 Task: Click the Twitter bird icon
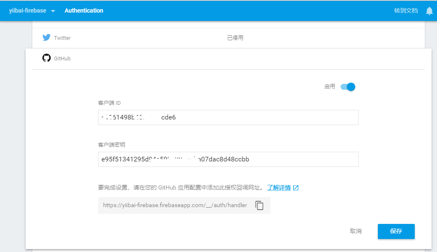click(x=47, y=38)
